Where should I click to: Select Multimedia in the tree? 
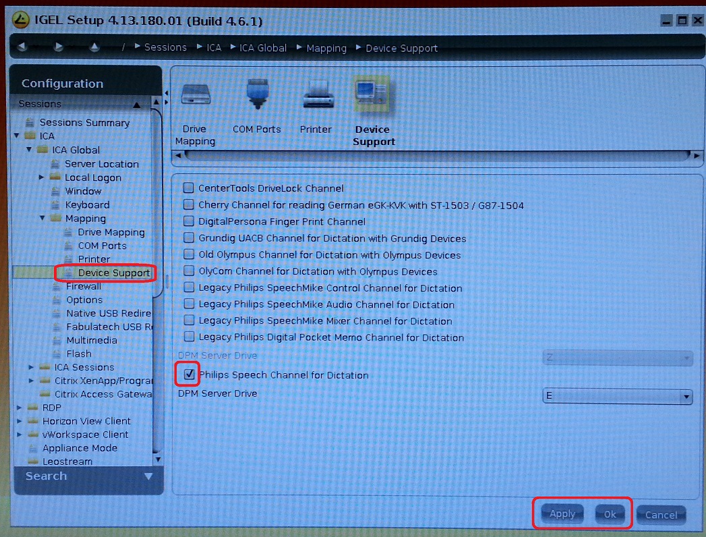pos(92,340)
